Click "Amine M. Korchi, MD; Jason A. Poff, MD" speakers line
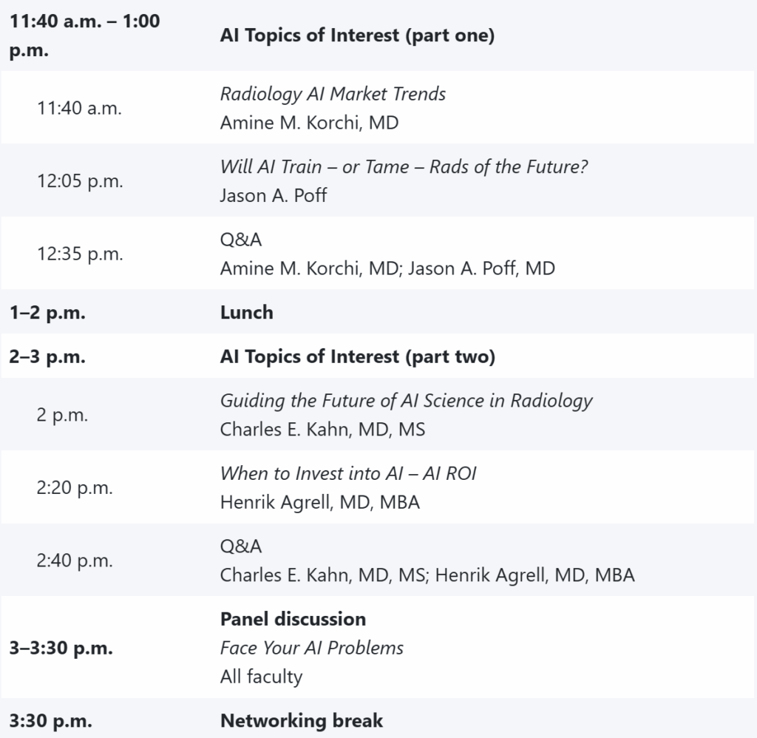 (x=387, y=268)
